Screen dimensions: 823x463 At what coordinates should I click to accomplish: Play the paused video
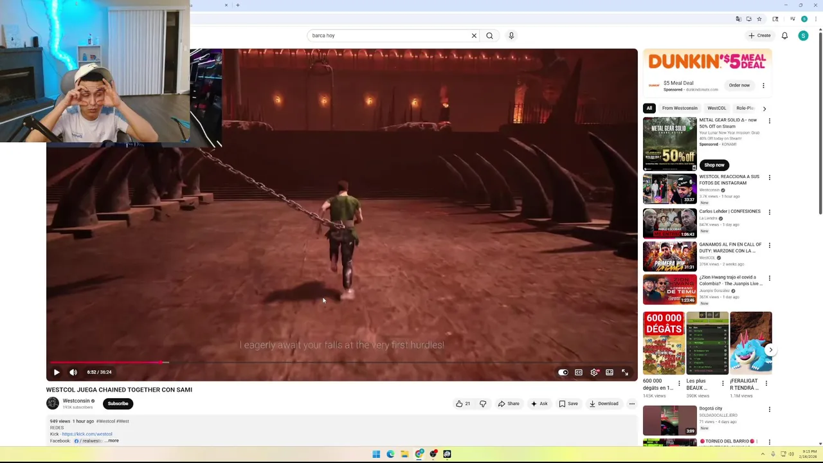57,372
